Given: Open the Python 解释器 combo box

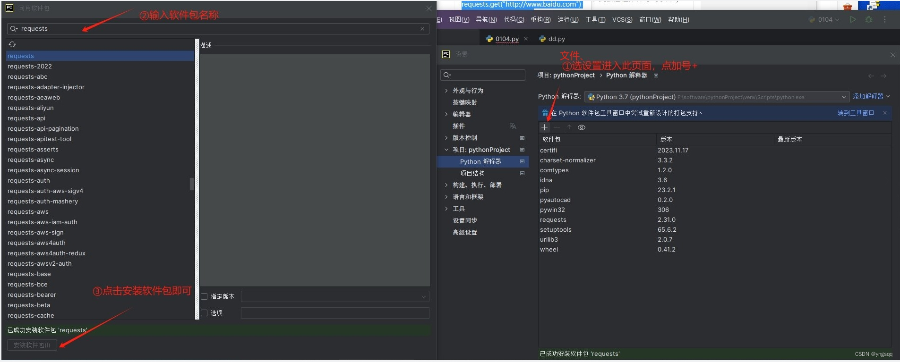Looking at the screenshot, I should (717, 97).
